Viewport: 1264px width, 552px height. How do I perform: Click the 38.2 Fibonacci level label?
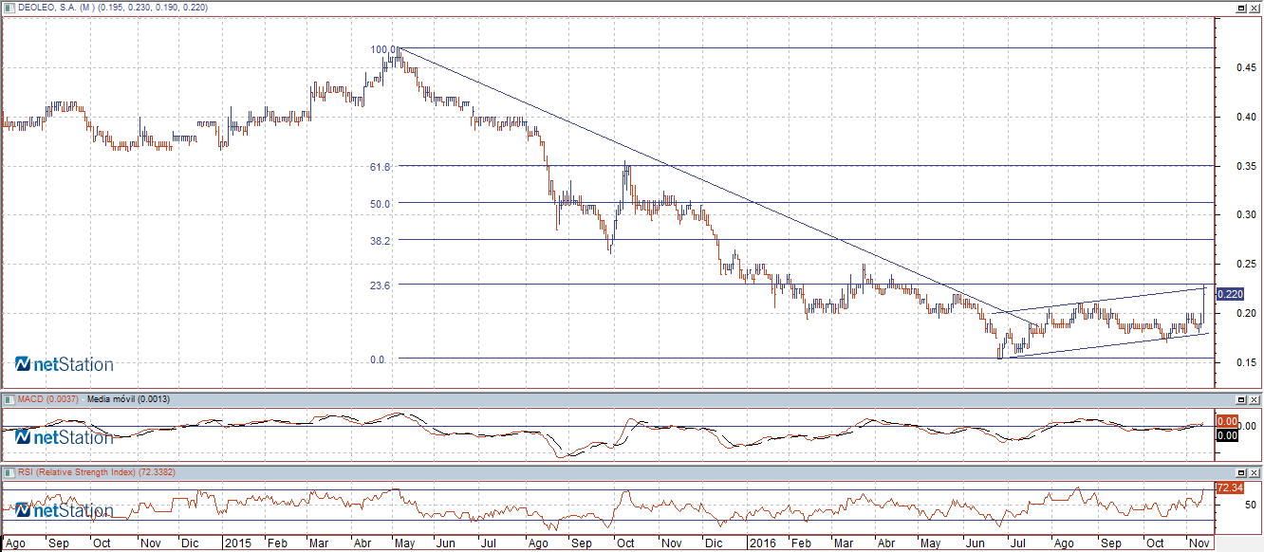381,241
